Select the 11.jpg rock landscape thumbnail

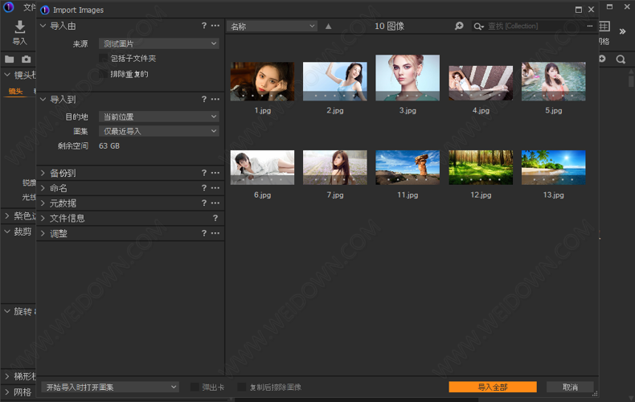coord(408,168)
